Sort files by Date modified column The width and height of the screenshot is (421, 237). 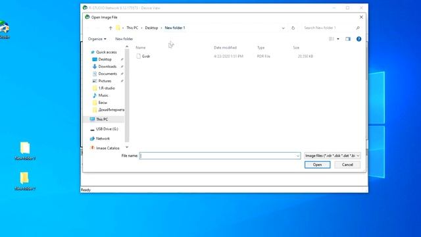225,47
